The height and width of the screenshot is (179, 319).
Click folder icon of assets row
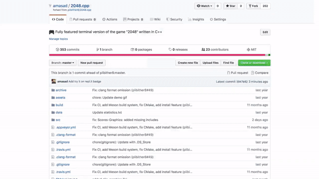[x=53, y=97]
